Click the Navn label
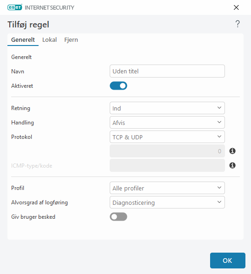 pyautogui.click(x=18, y=72)
